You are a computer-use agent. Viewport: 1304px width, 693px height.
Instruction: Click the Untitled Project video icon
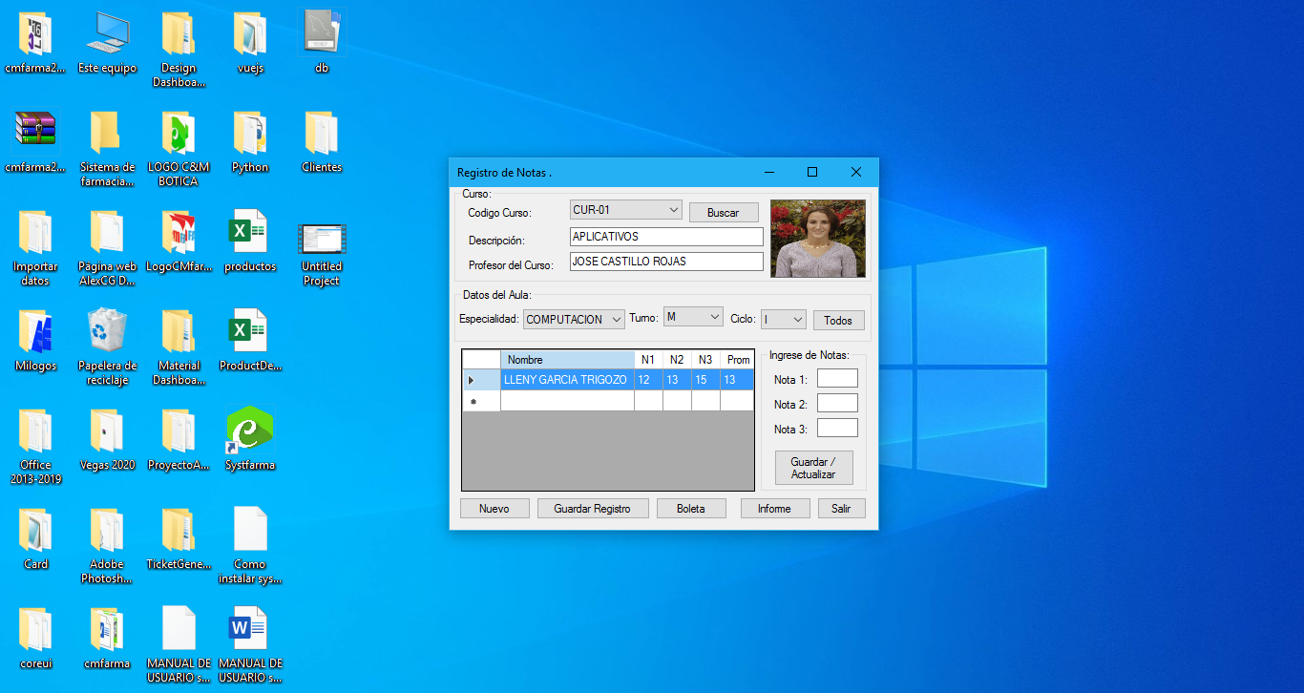point(322,239)
